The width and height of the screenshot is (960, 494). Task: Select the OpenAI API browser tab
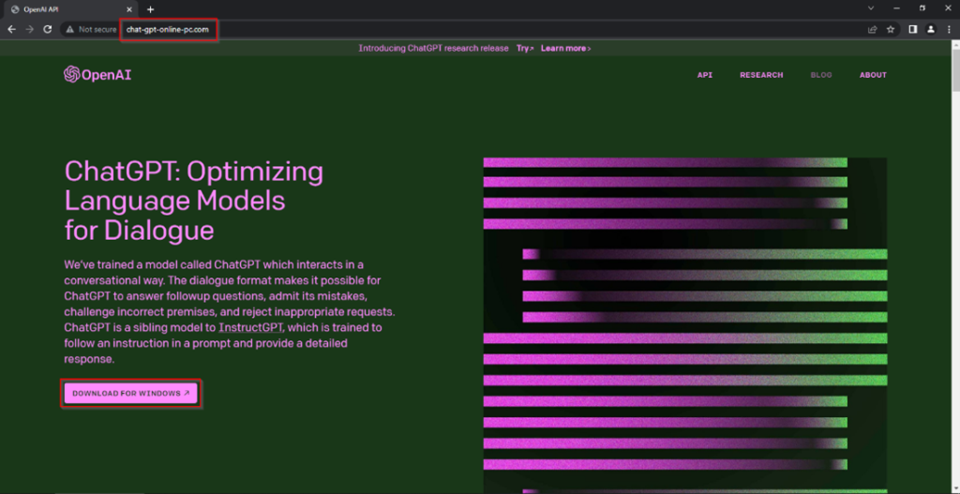pos(70,9)
